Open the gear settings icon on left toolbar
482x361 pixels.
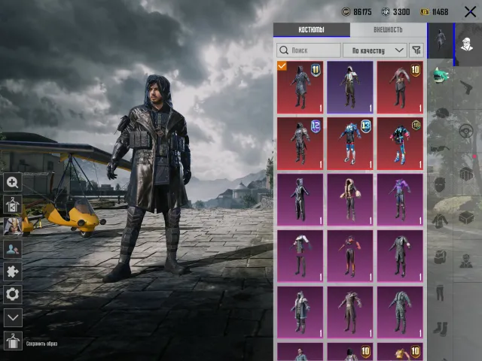coord(13,294)
